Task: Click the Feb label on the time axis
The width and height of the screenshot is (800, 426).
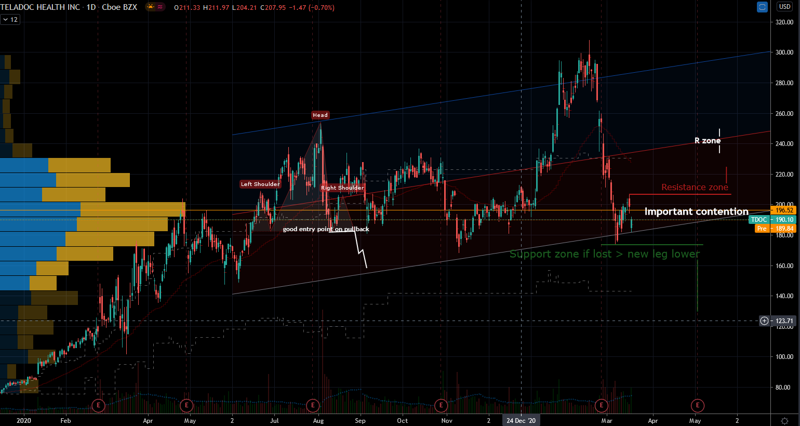Action: [65, 421]
